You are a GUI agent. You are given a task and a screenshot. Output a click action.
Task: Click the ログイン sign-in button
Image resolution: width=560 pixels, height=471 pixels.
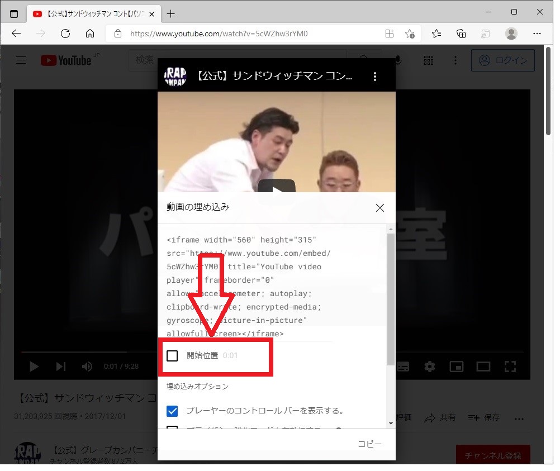click(503, 60)
